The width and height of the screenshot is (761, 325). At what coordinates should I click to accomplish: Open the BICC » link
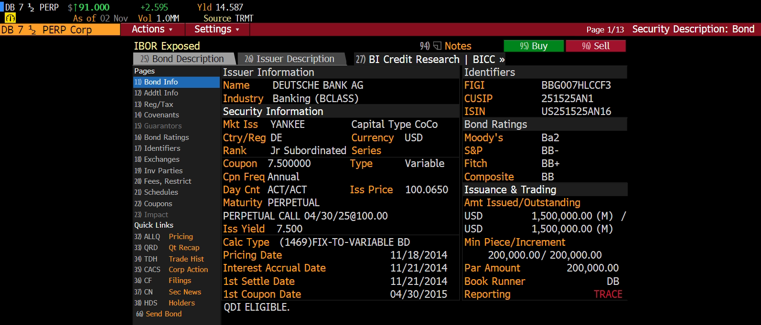click(489, 59)
